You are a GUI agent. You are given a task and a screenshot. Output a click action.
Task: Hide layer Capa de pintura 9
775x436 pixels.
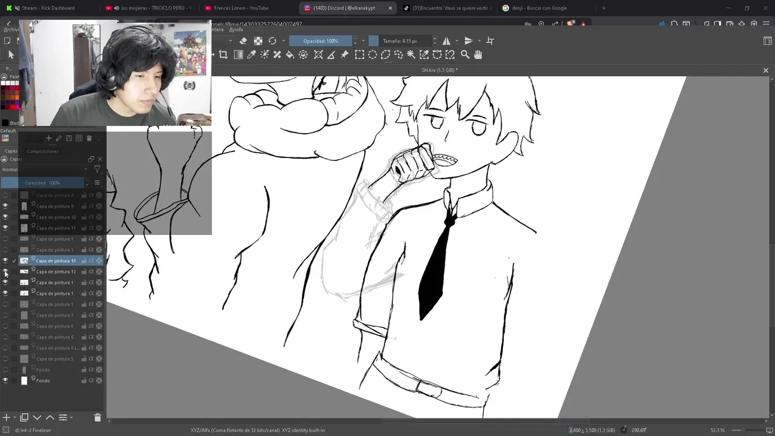pyautogui.click(x=5, y=206)
